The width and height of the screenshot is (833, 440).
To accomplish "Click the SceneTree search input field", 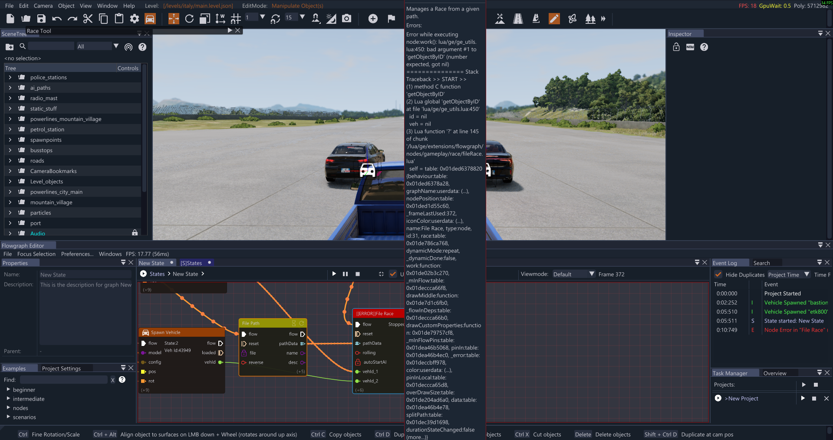I will (x=51, y=46).
